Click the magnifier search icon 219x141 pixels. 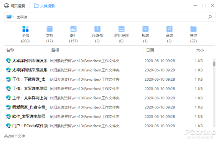[x=210, y=17]
